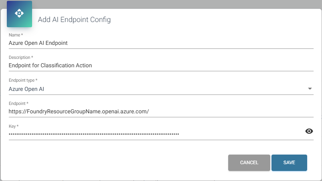Click the gray backdrop above the dialog
322x181 pixels.
pos(164,4)
